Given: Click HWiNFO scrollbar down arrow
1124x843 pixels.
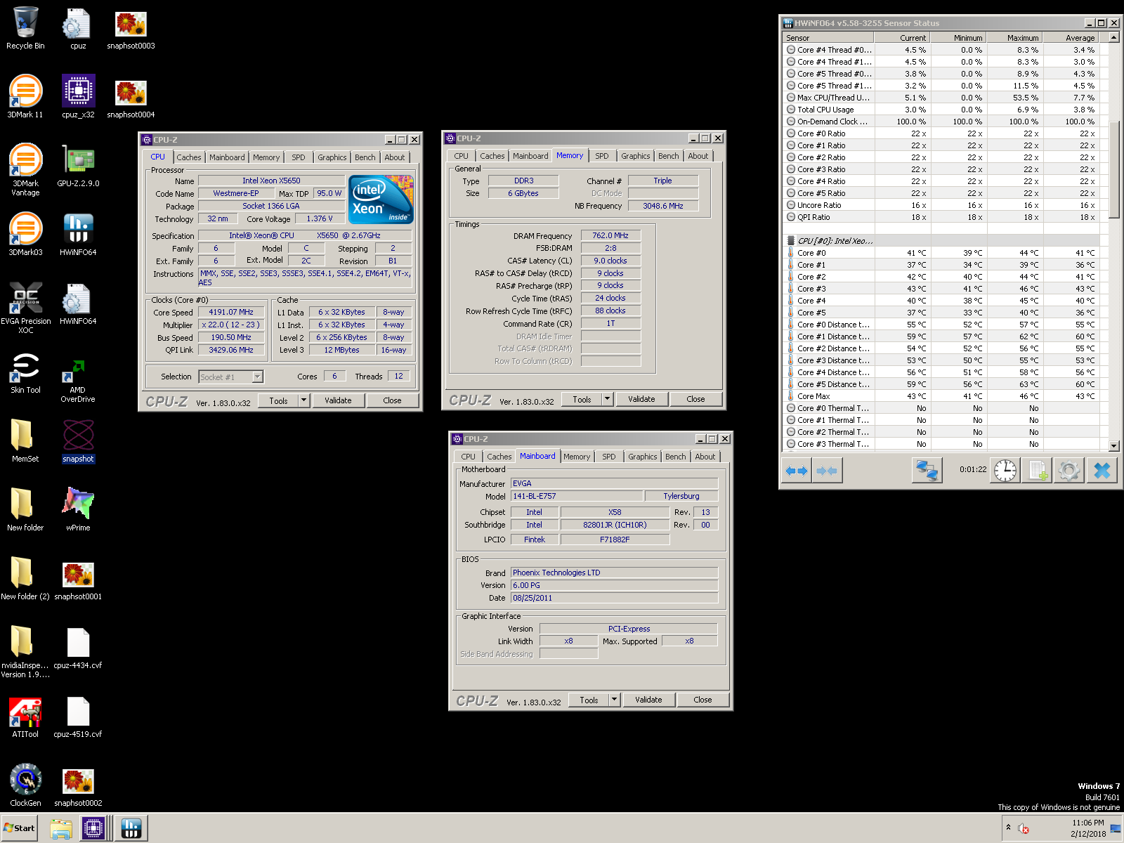Looking at the screenshot, I should [1113, 445].
